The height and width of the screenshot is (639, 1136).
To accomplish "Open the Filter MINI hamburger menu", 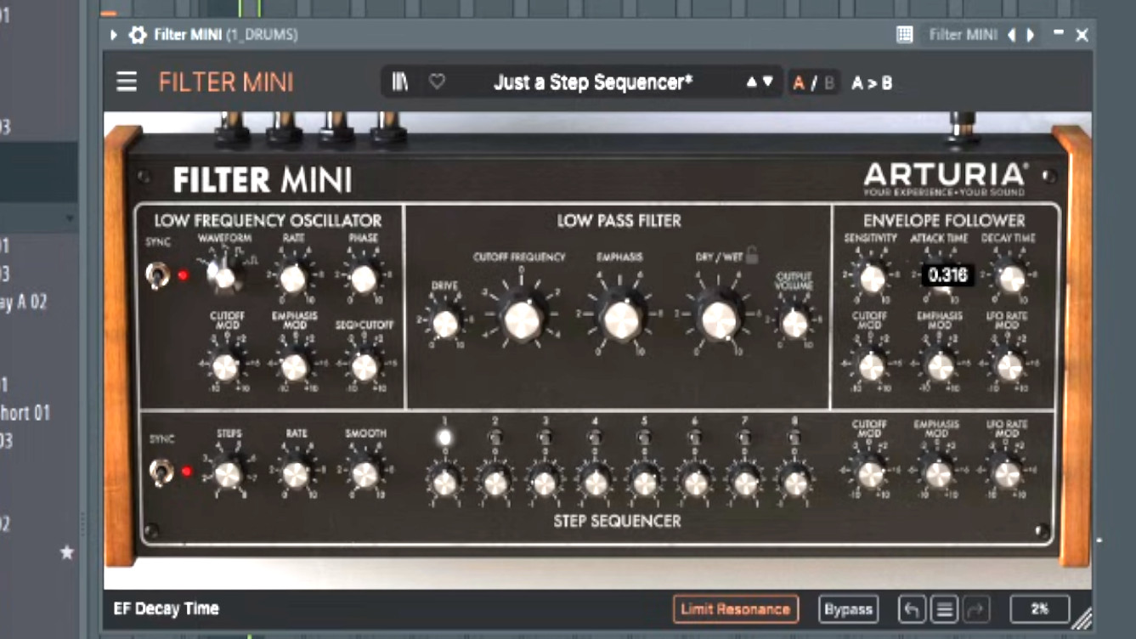I will [x=127, y=82].
